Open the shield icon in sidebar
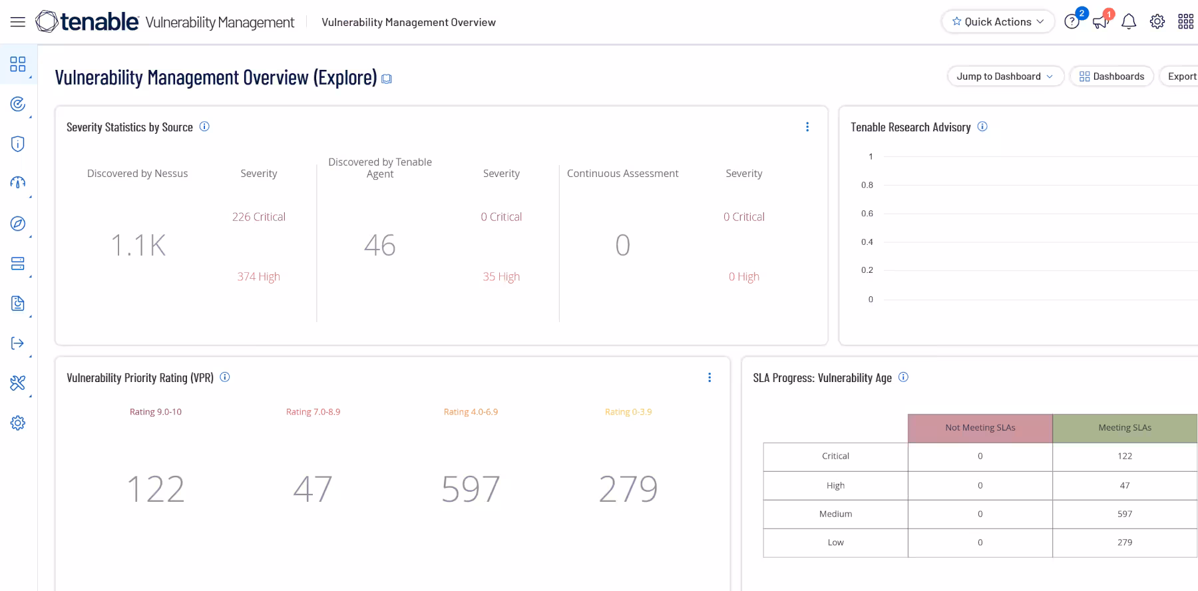Screen dimensions: 1198x591 coord(18,144)
